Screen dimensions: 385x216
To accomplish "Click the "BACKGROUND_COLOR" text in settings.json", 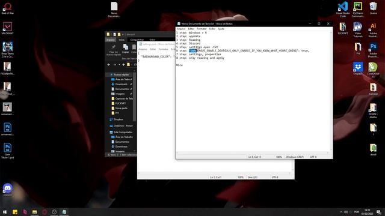I will pos(156,56).
